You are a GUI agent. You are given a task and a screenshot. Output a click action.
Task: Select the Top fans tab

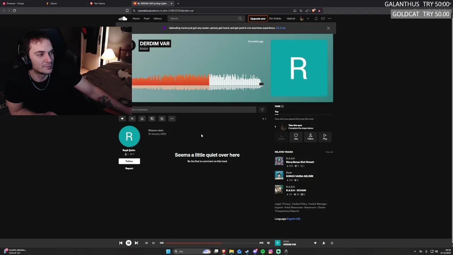click(x=276, y=112)
